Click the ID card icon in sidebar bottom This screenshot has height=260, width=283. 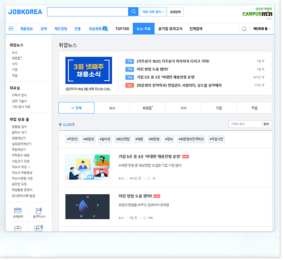[39, 228]
